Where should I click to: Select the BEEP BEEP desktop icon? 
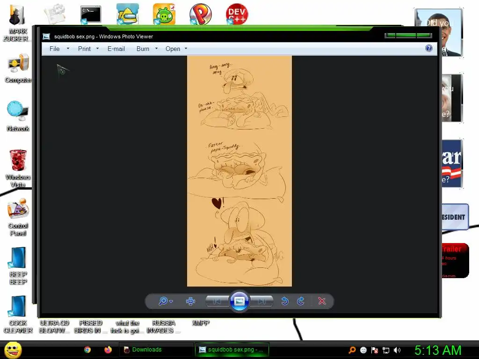point(18,266)
